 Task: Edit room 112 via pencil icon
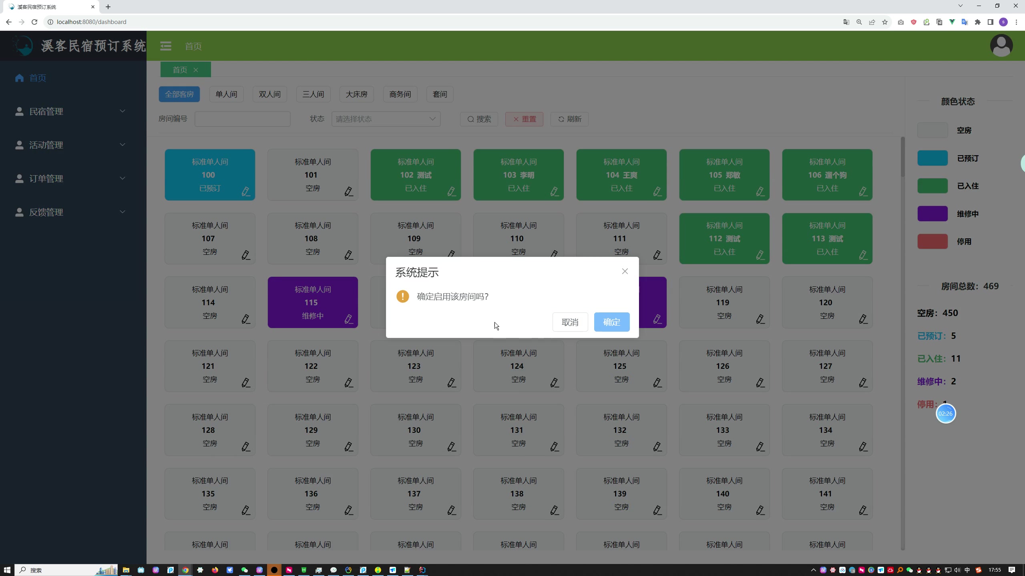pyautogui.click(x=760, y=255)
